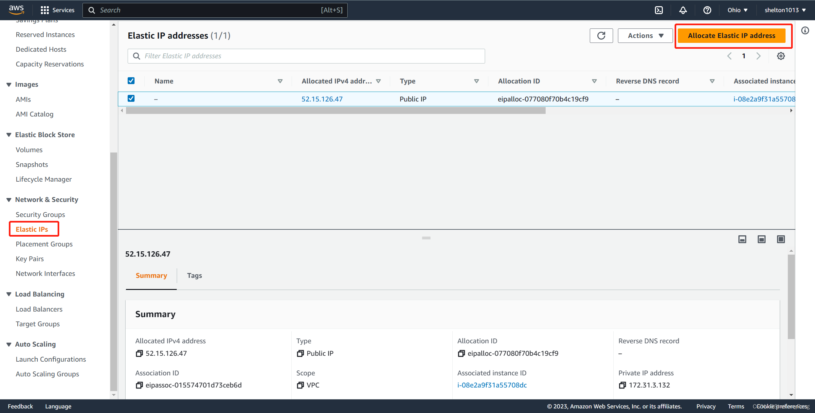
Task: Open the Terms footer link
Action: click(736, 406)
